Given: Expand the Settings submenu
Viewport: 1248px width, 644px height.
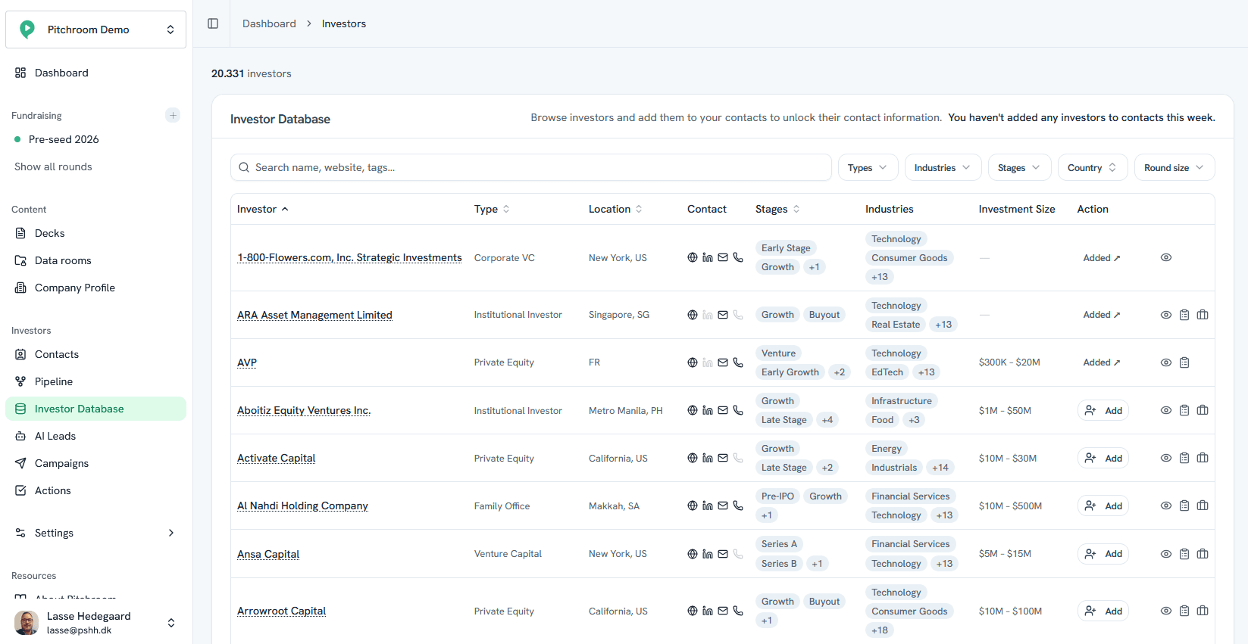Looking at the screenshot, I should point(95,533).
